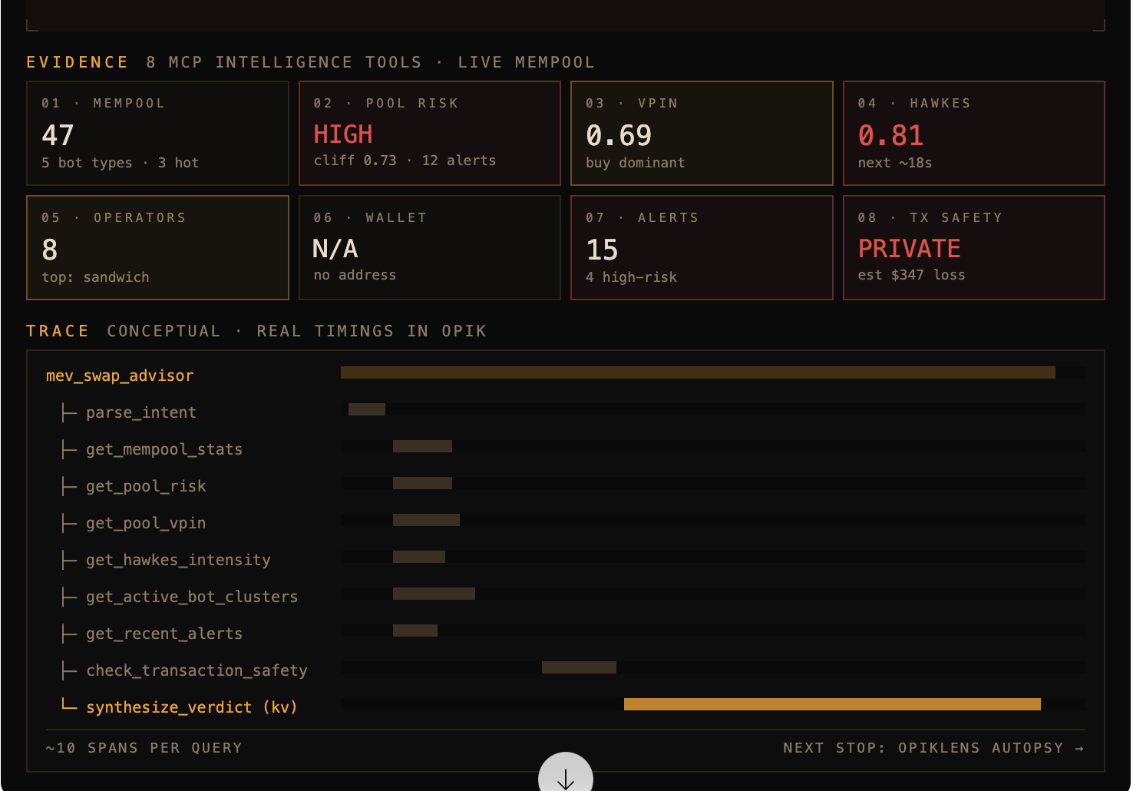Open the 08 TX Safety PRIVATE card
1133x791 pixels.
click(974, 247)
